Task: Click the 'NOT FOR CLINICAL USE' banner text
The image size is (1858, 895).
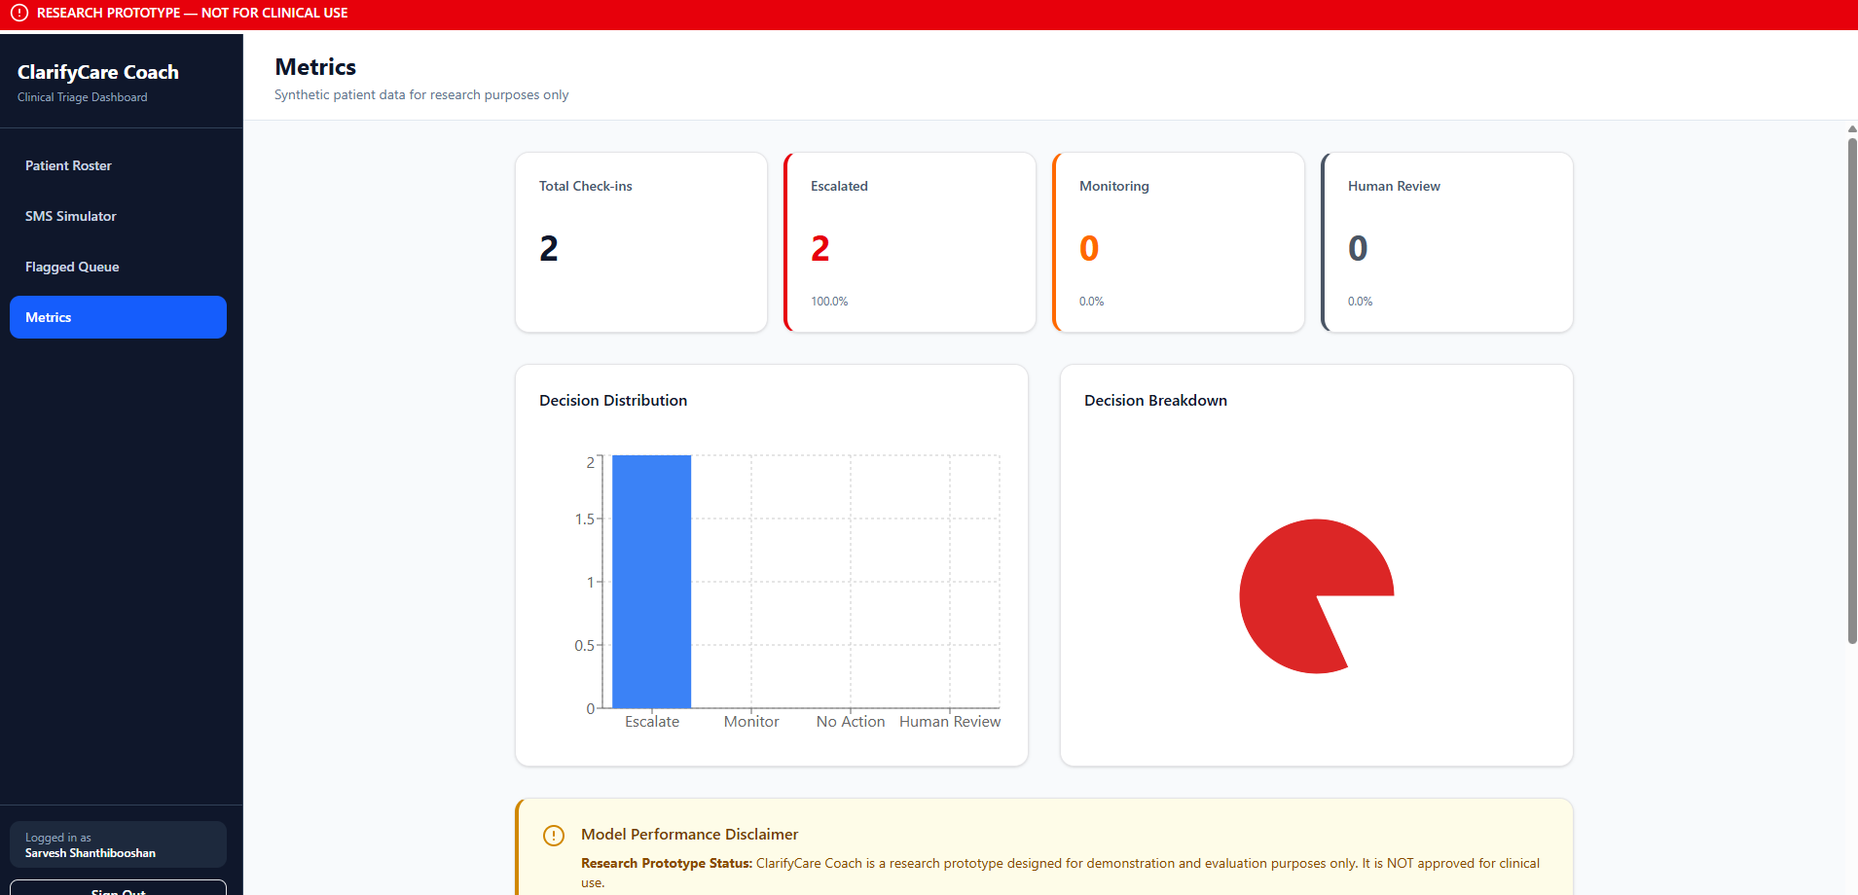Action: point(274,13)
